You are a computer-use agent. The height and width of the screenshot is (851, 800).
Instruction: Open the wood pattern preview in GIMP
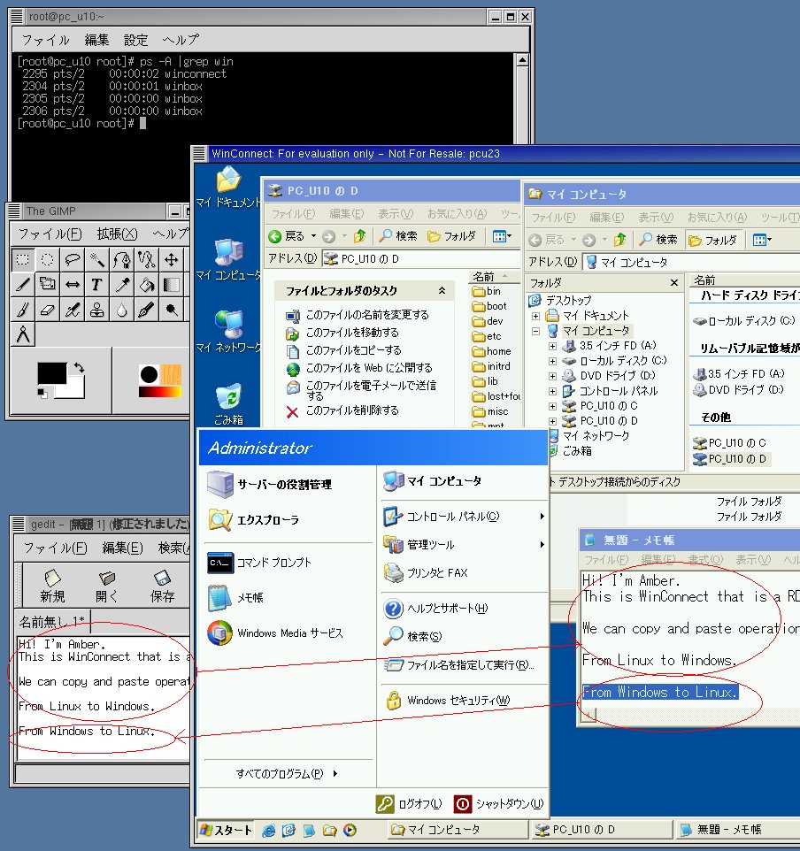click(x=171, y=374)
